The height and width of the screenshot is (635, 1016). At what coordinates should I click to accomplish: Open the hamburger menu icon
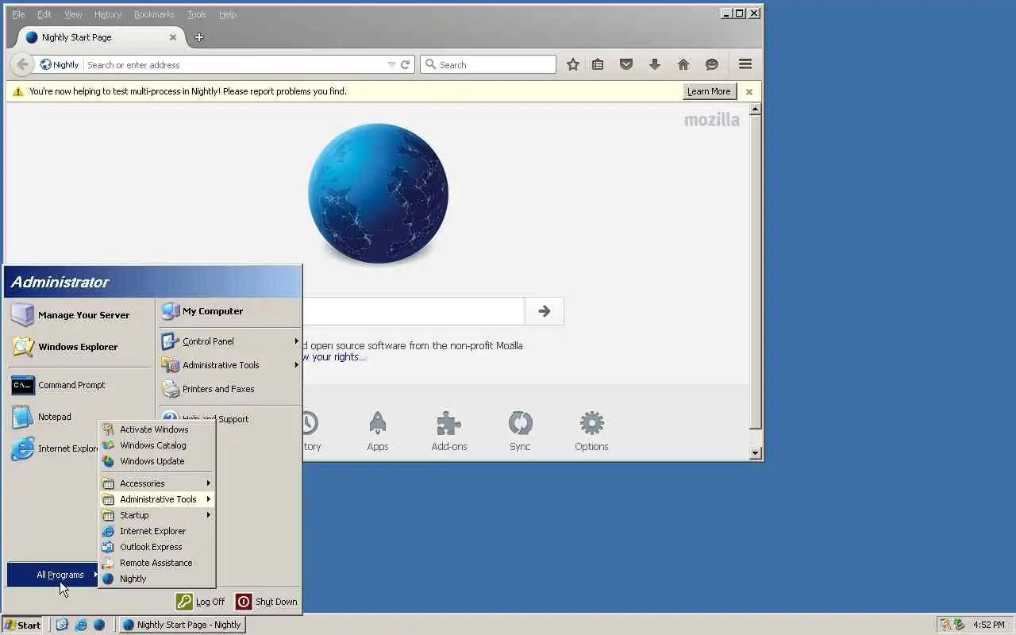point(745,64)
